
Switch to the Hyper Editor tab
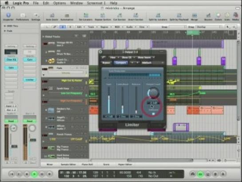point(125,165)
